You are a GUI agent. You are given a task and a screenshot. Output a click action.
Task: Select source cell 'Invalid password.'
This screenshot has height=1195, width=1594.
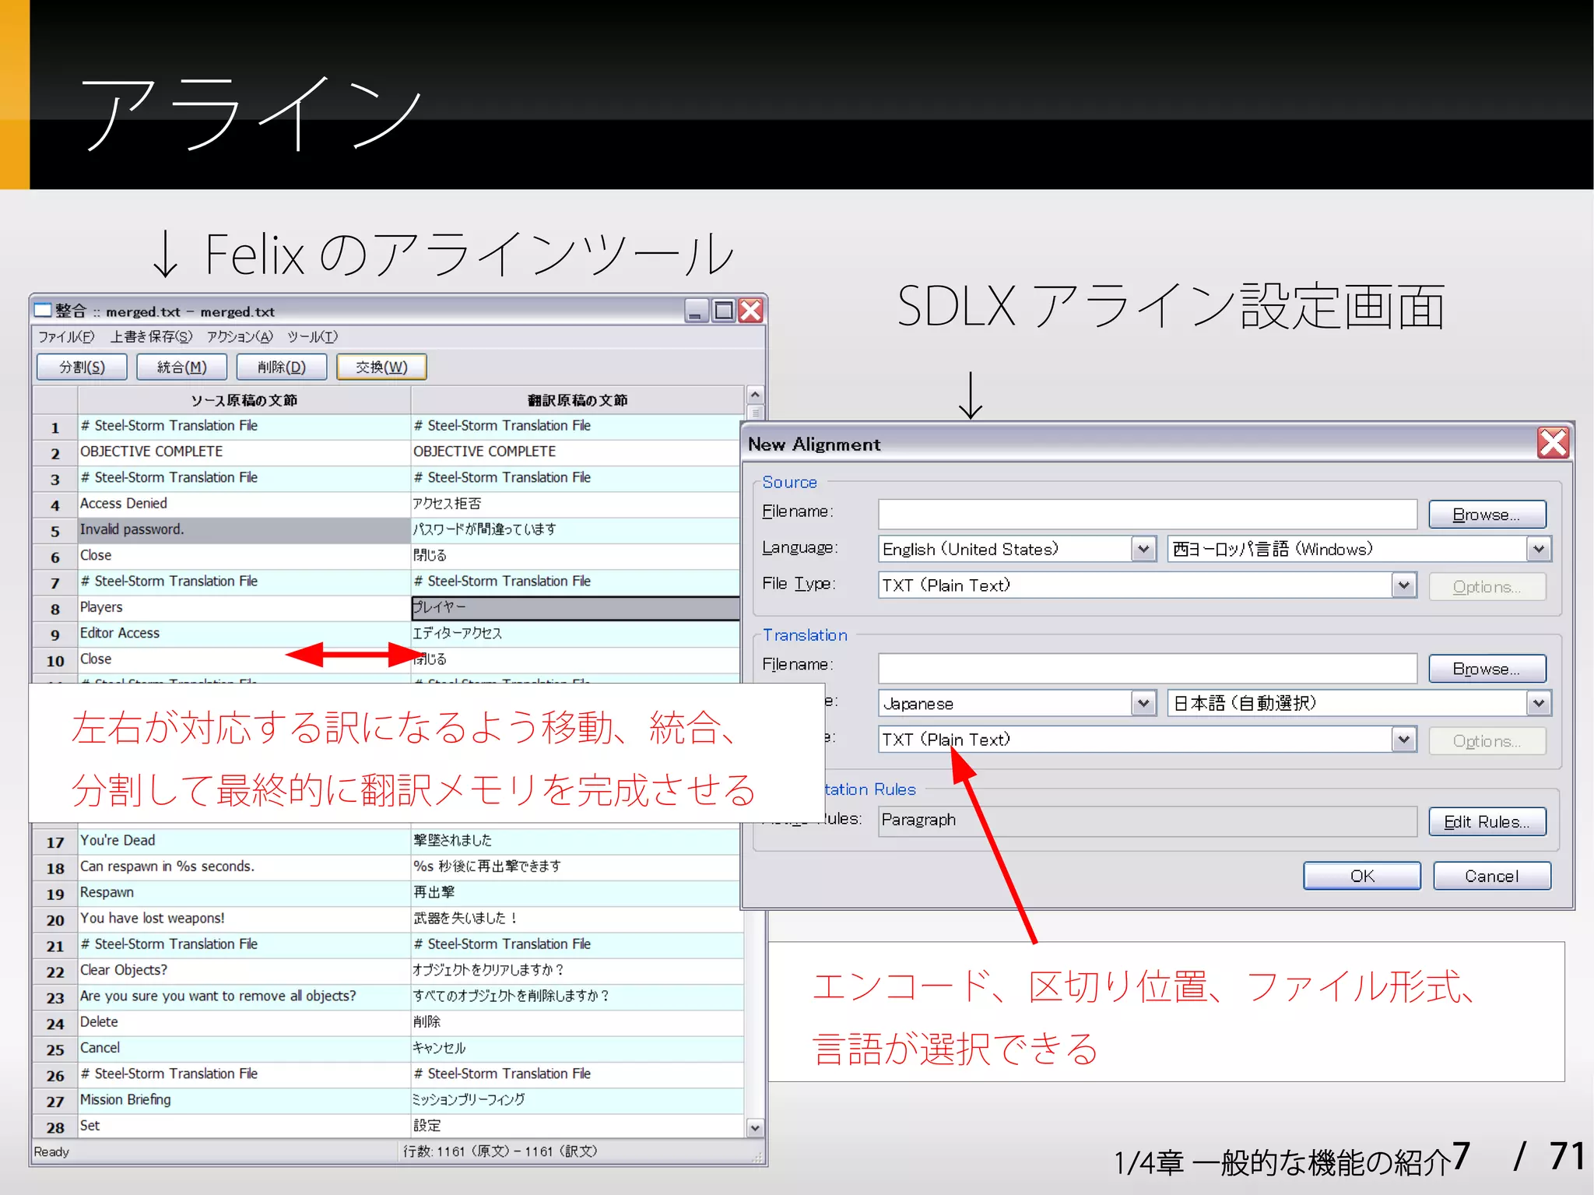click(244, 530)
